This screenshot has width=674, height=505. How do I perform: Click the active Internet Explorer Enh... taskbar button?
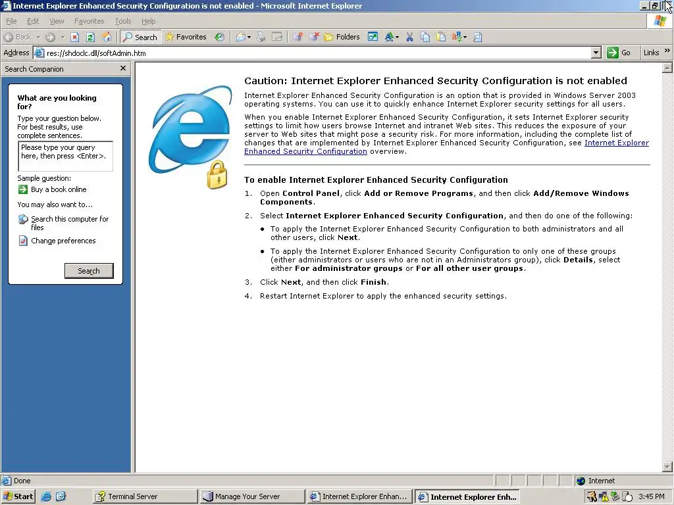pyautogui.click(x=467, y=496)
